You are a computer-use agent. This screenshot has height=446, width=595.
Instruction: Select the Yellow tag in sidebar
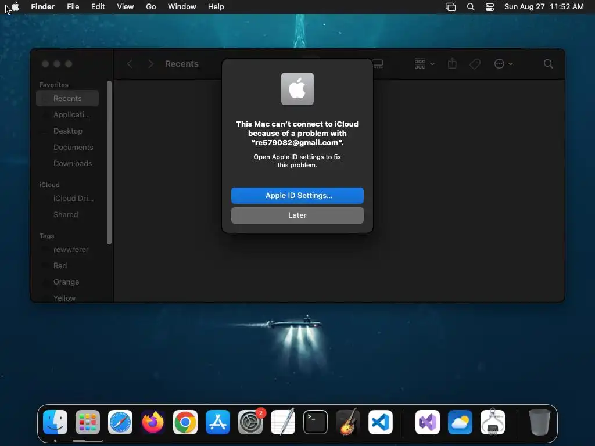(67, 298)
